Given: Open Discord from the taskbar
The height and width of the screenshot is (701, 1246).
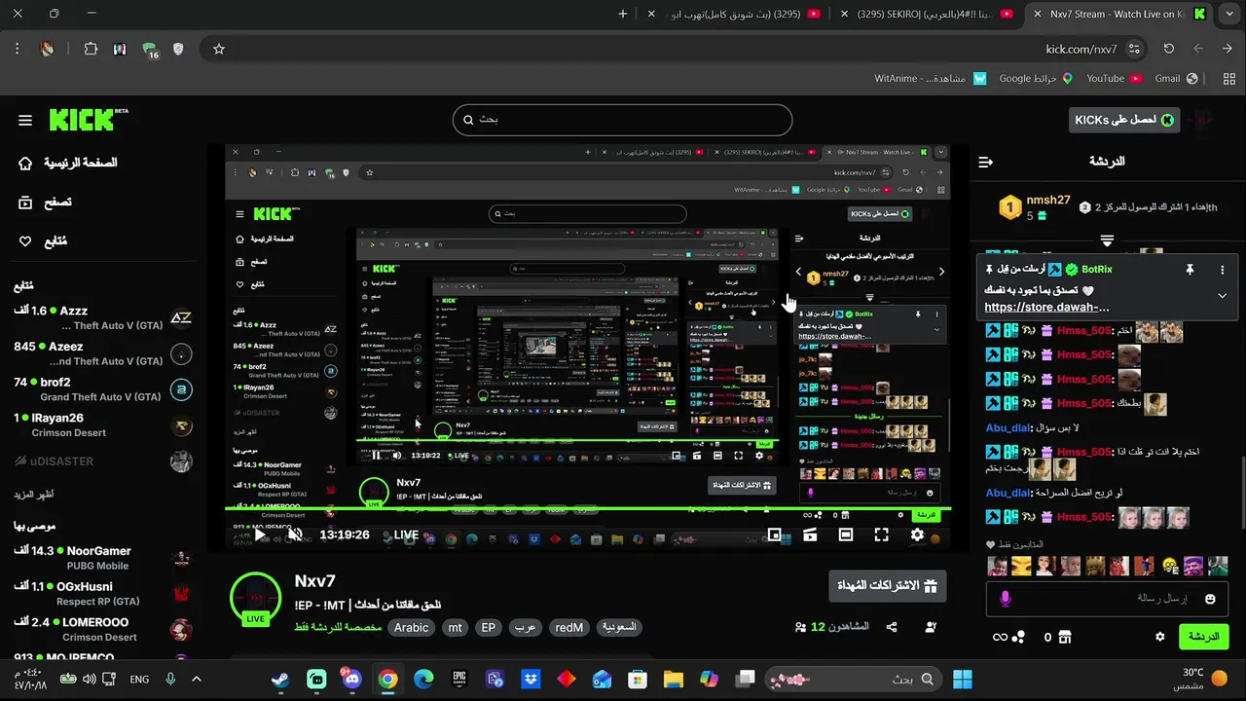Looking at the screenshot, I should (x=351, y=679).
